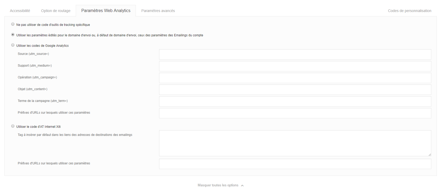
Task: Switch to the Accessibilité tab
Action: coord(20,11)
